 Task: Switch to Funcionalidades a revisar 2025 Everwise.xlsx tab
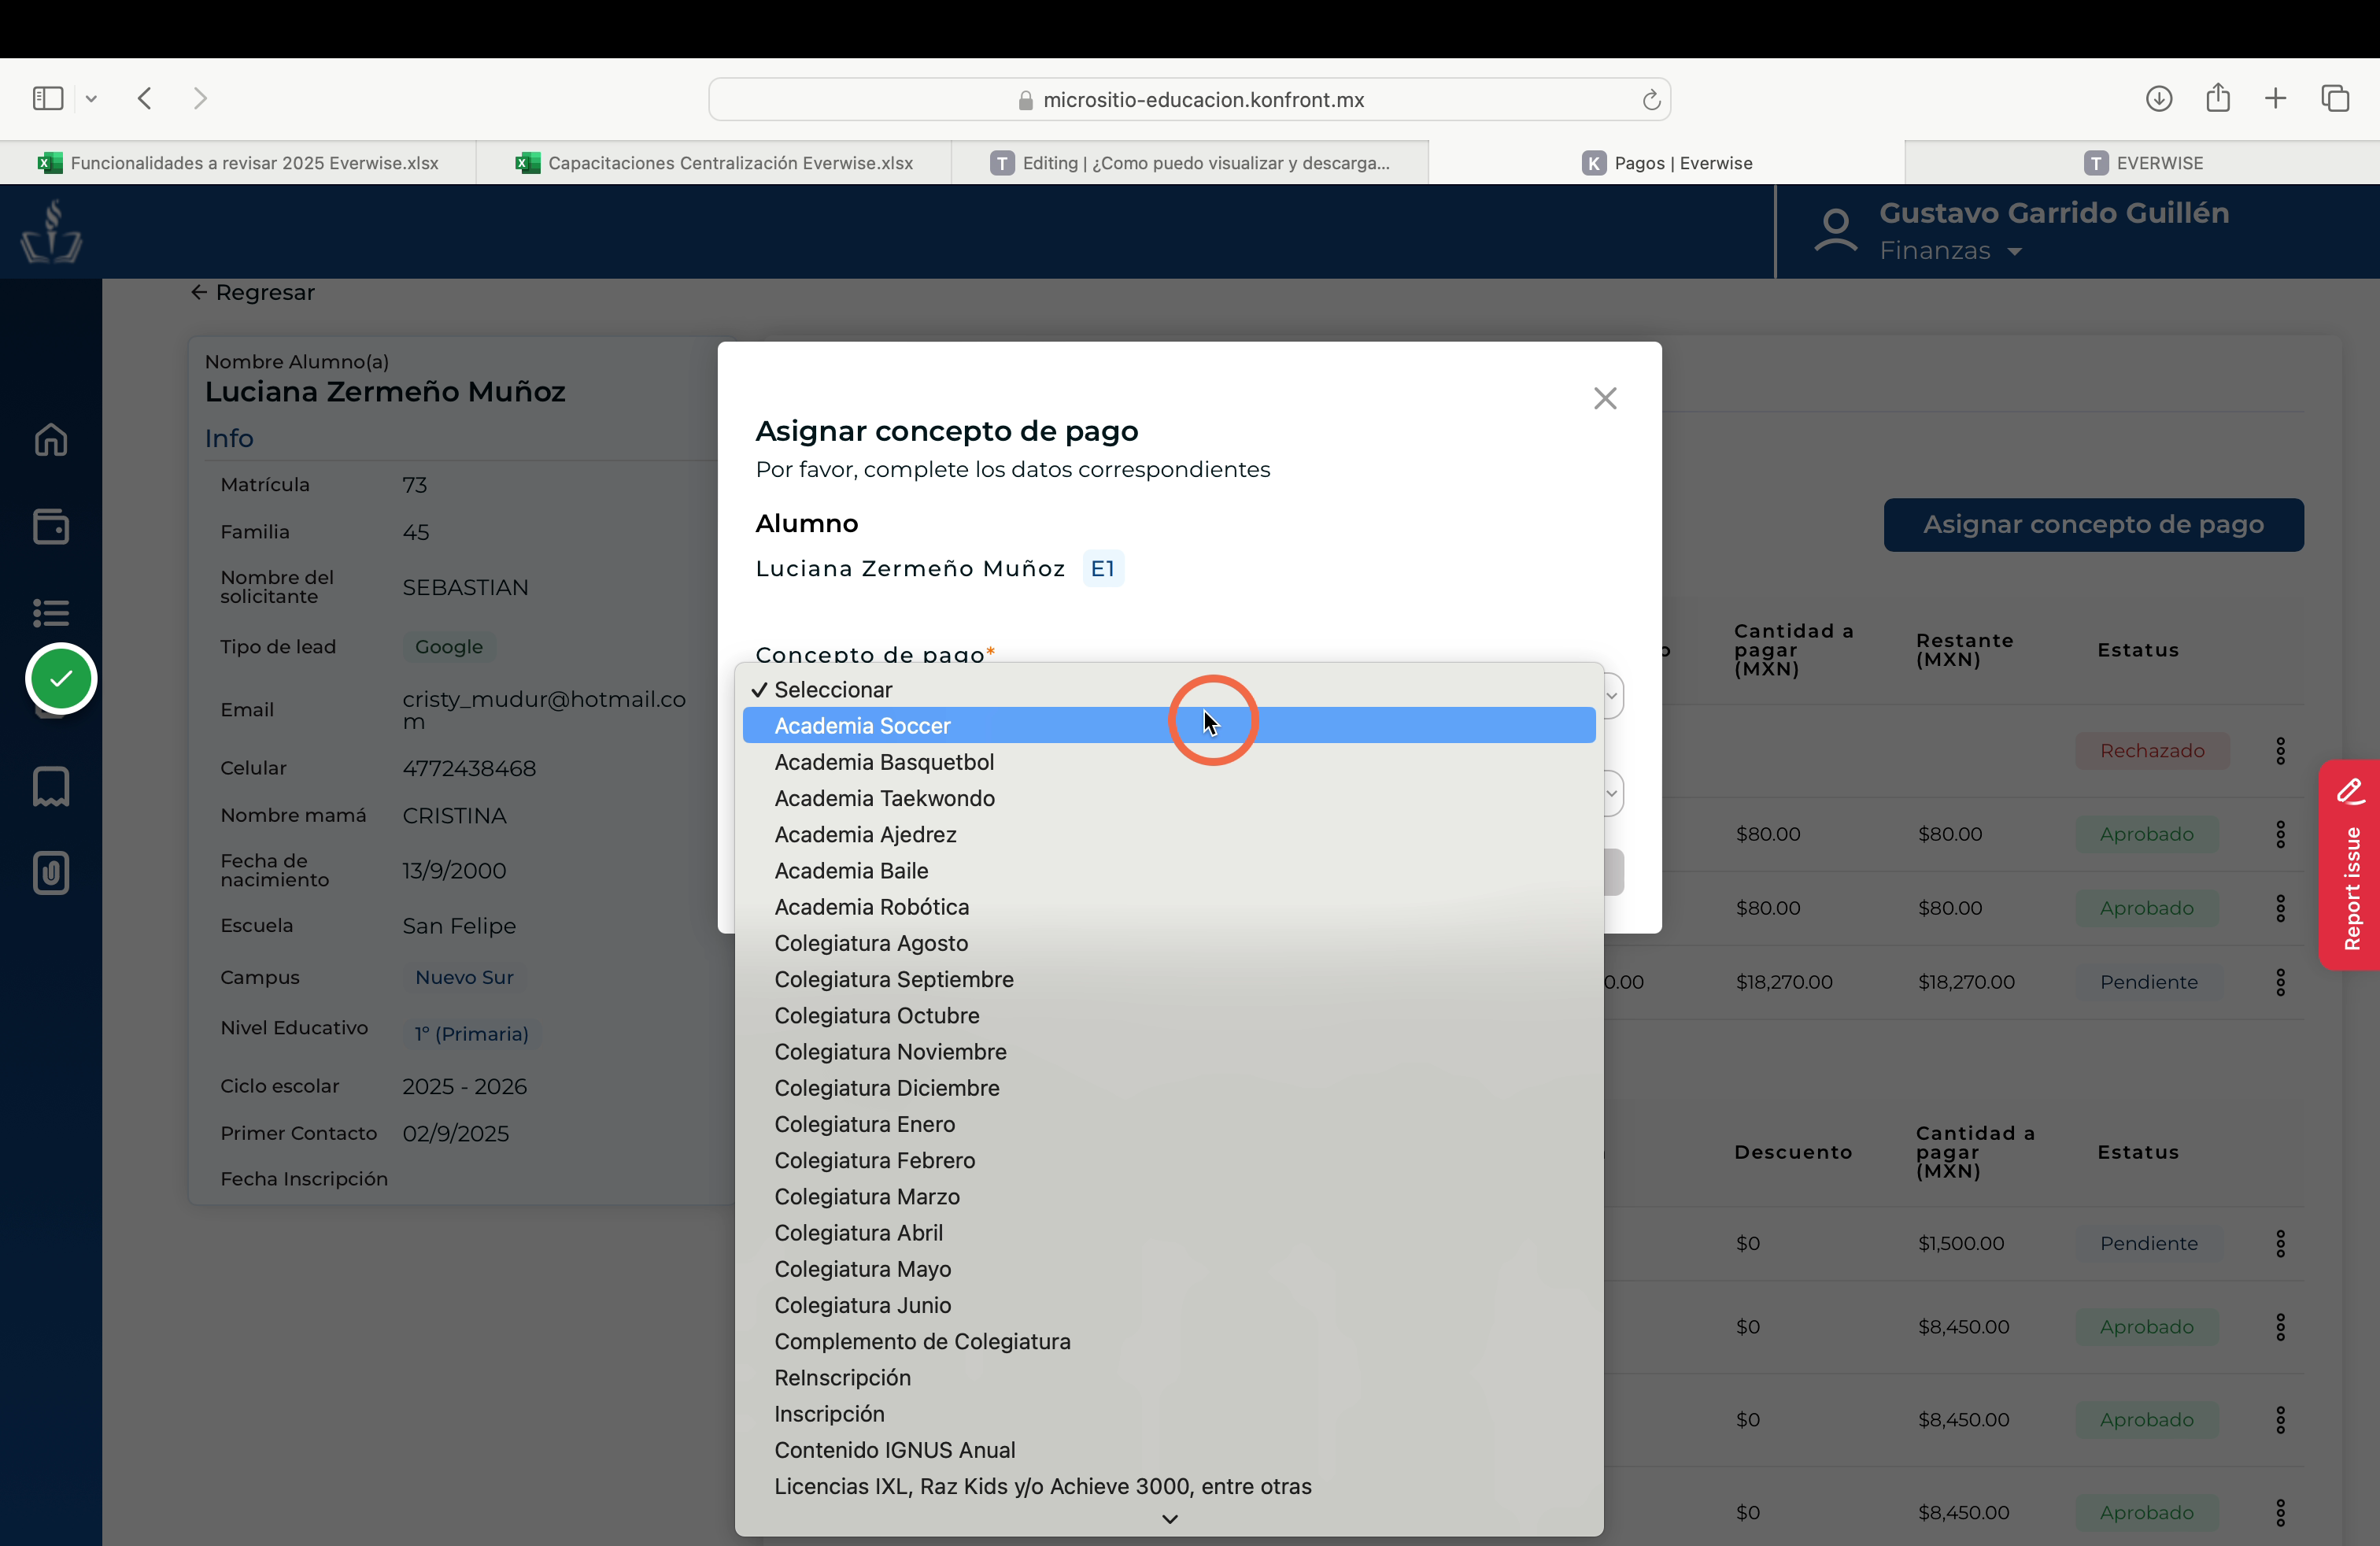point(238,163)
